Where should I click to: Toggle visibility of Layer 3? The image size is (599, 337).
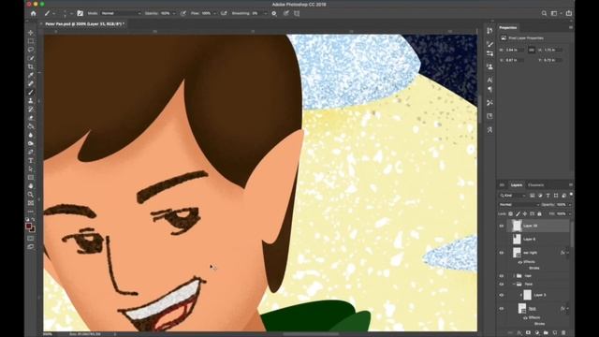(x=502, y=295)
